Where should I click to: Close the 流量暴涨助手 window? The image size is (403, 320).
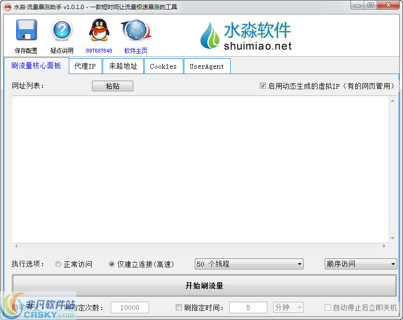pos(389,5)
